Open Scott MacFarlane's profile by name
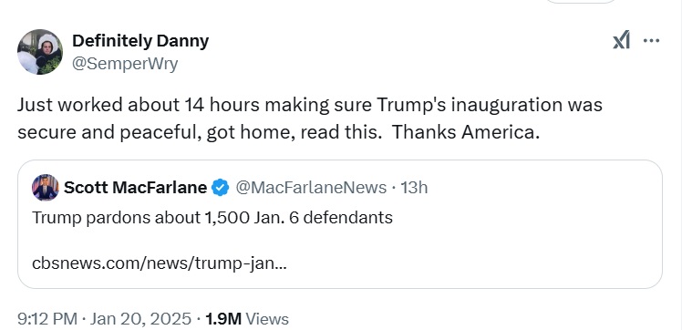 [135, 188]
